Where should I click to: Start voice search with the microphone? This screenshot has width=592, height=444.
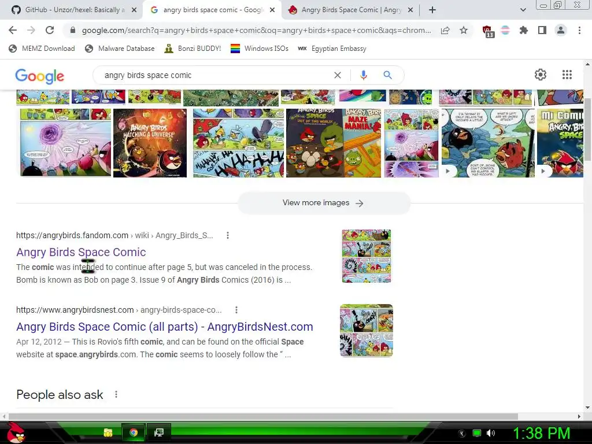(x=364, y=75)
